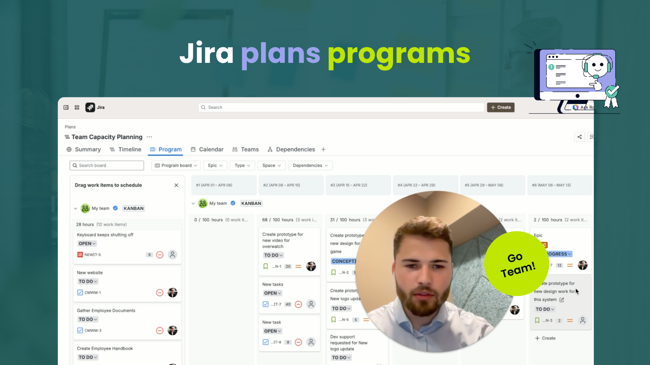Image resolution: width=650 pixels, height=365 pixels.
Task: Toggle the CMWM-1 task checkbox icon
Action: pos(80,292)
